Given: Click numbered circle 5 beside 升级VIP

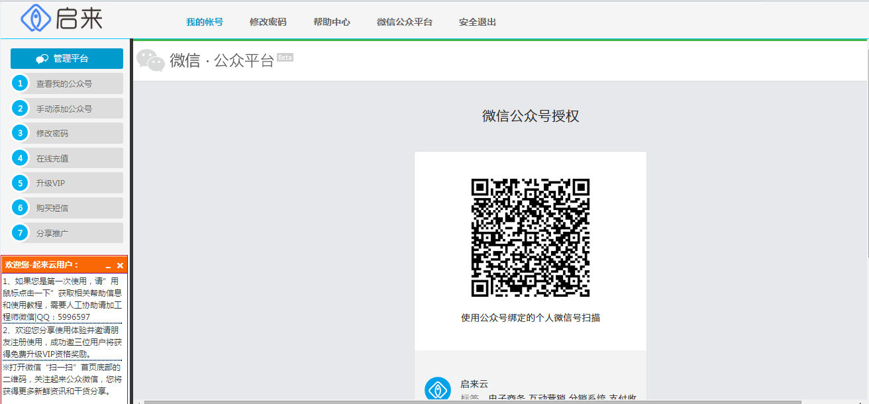Looking at the screenshot, I should coord(21,183).
